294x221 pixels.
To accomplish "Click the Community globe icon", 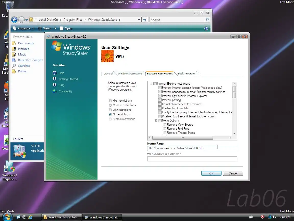I will 55,91.
